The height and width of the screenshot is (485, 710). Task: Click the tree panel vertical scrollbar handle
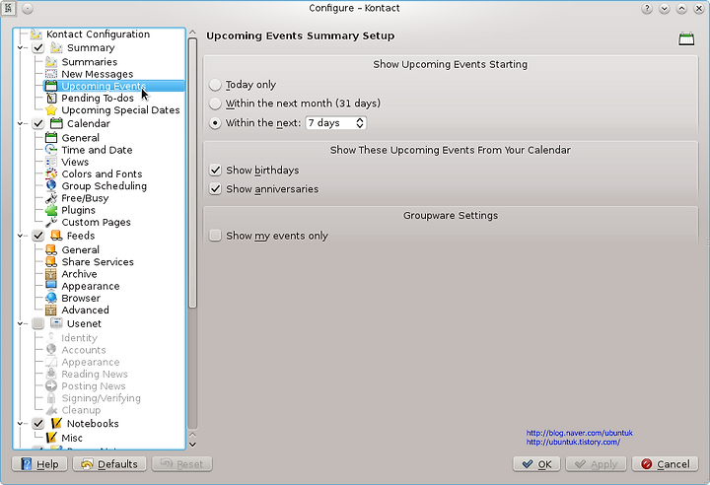pos(192,173)
